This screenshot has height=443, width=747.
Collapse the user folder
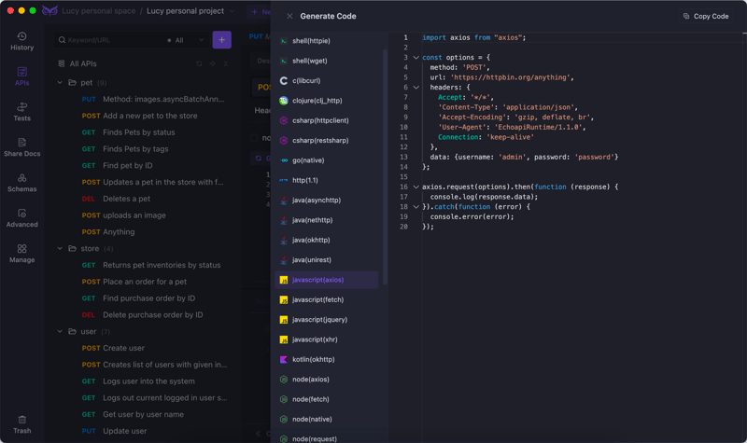(x=60, y=331)
